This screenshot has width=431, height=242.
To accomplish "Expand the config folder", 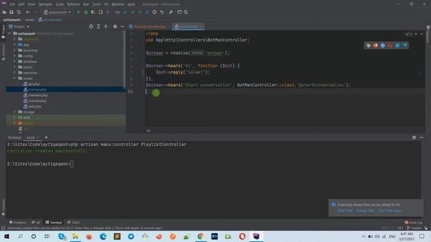I will [15, 56].
